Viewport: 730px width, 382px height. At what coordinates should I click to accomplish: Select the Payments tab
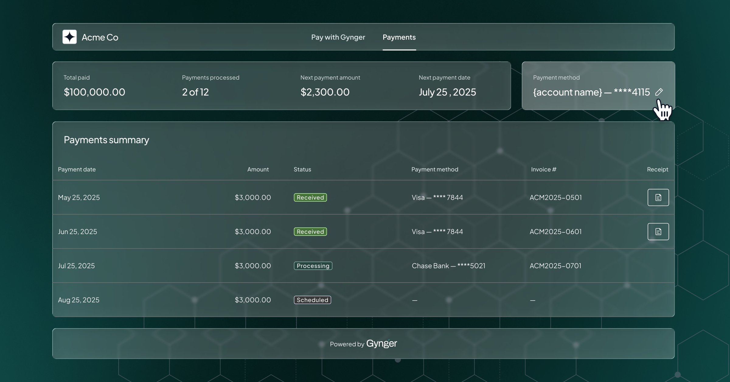[x=399, y=37]
